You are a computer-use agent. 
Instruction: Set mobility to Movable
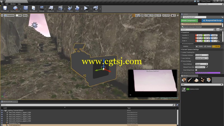coord(216,46)
